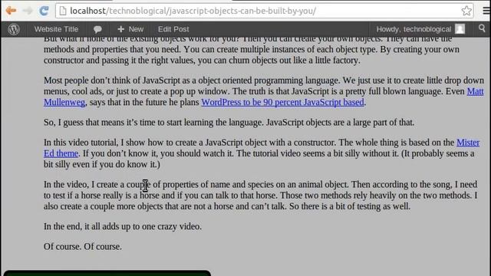Image resolution: width=491 pixels, height=276 pixels.
Task: Click the page icon in address bar
Action: point(63,11)
